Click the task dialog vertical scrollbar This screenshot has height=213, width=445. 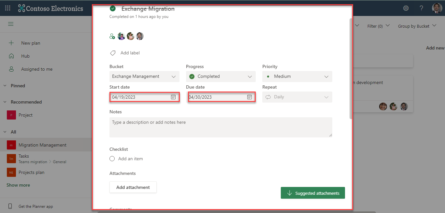coord(351,68)
